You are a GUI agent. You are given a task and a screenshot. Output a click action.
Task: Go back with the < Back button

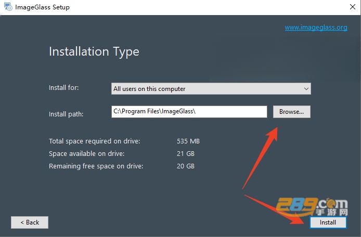click(x=30, y=222)
